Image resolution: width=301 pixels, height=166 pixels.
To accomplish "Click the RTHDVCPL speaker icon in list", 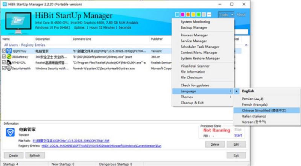I will click(9, 62).
